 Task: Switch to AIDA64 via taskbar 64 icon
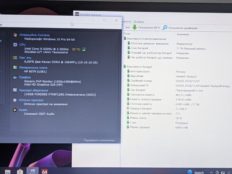tap(45, 171)
